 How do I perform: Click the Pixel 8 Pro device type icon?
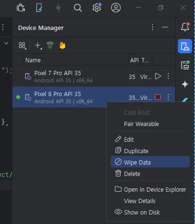pyautogui.click(x=28, y=97)
